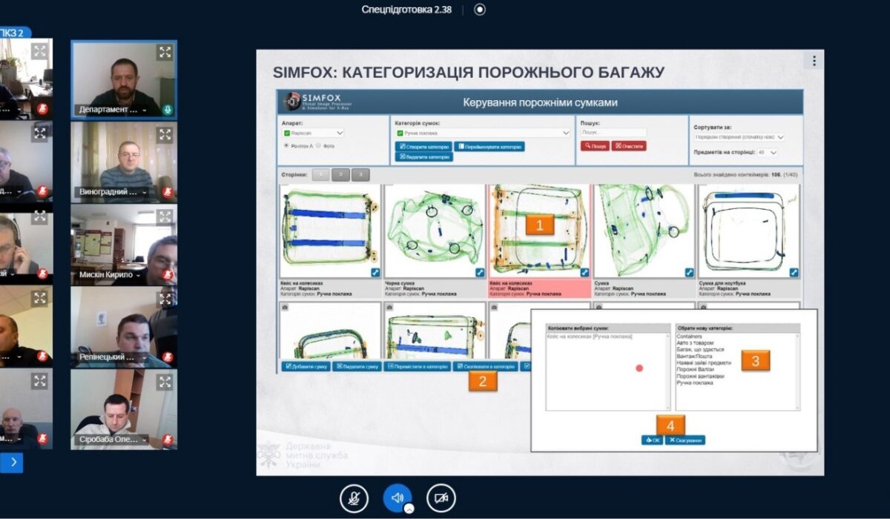
Task: Click Видалити категорію button
Action: coord(423,157)
